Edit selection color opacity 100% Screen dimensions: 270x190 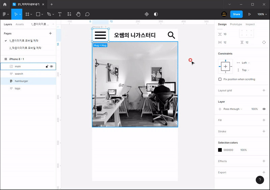coord(243,150)
